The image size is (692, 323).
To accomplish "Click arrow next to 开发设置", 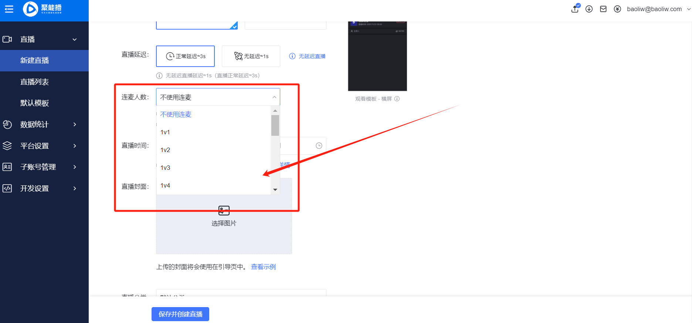I will pos(75,188).
